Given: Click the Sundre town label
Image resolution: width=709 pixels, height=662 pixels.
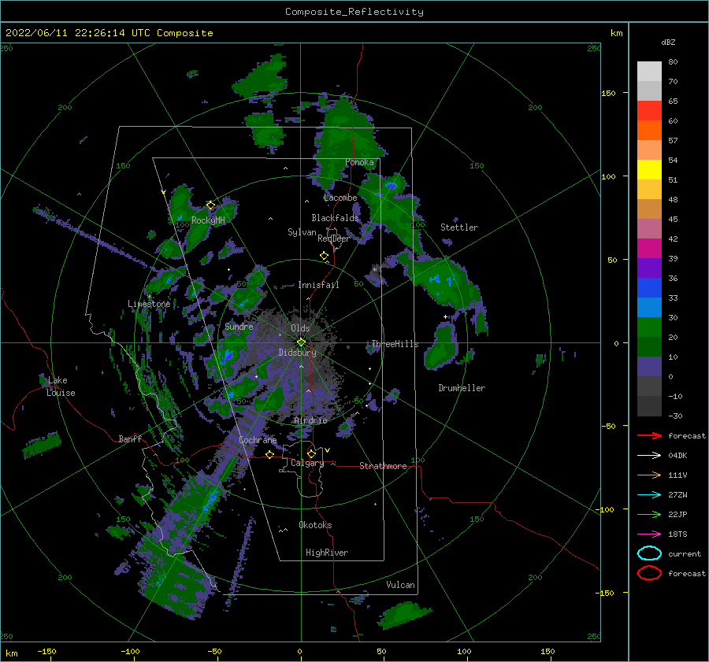Looking at the screenshot, I should 239,326.
